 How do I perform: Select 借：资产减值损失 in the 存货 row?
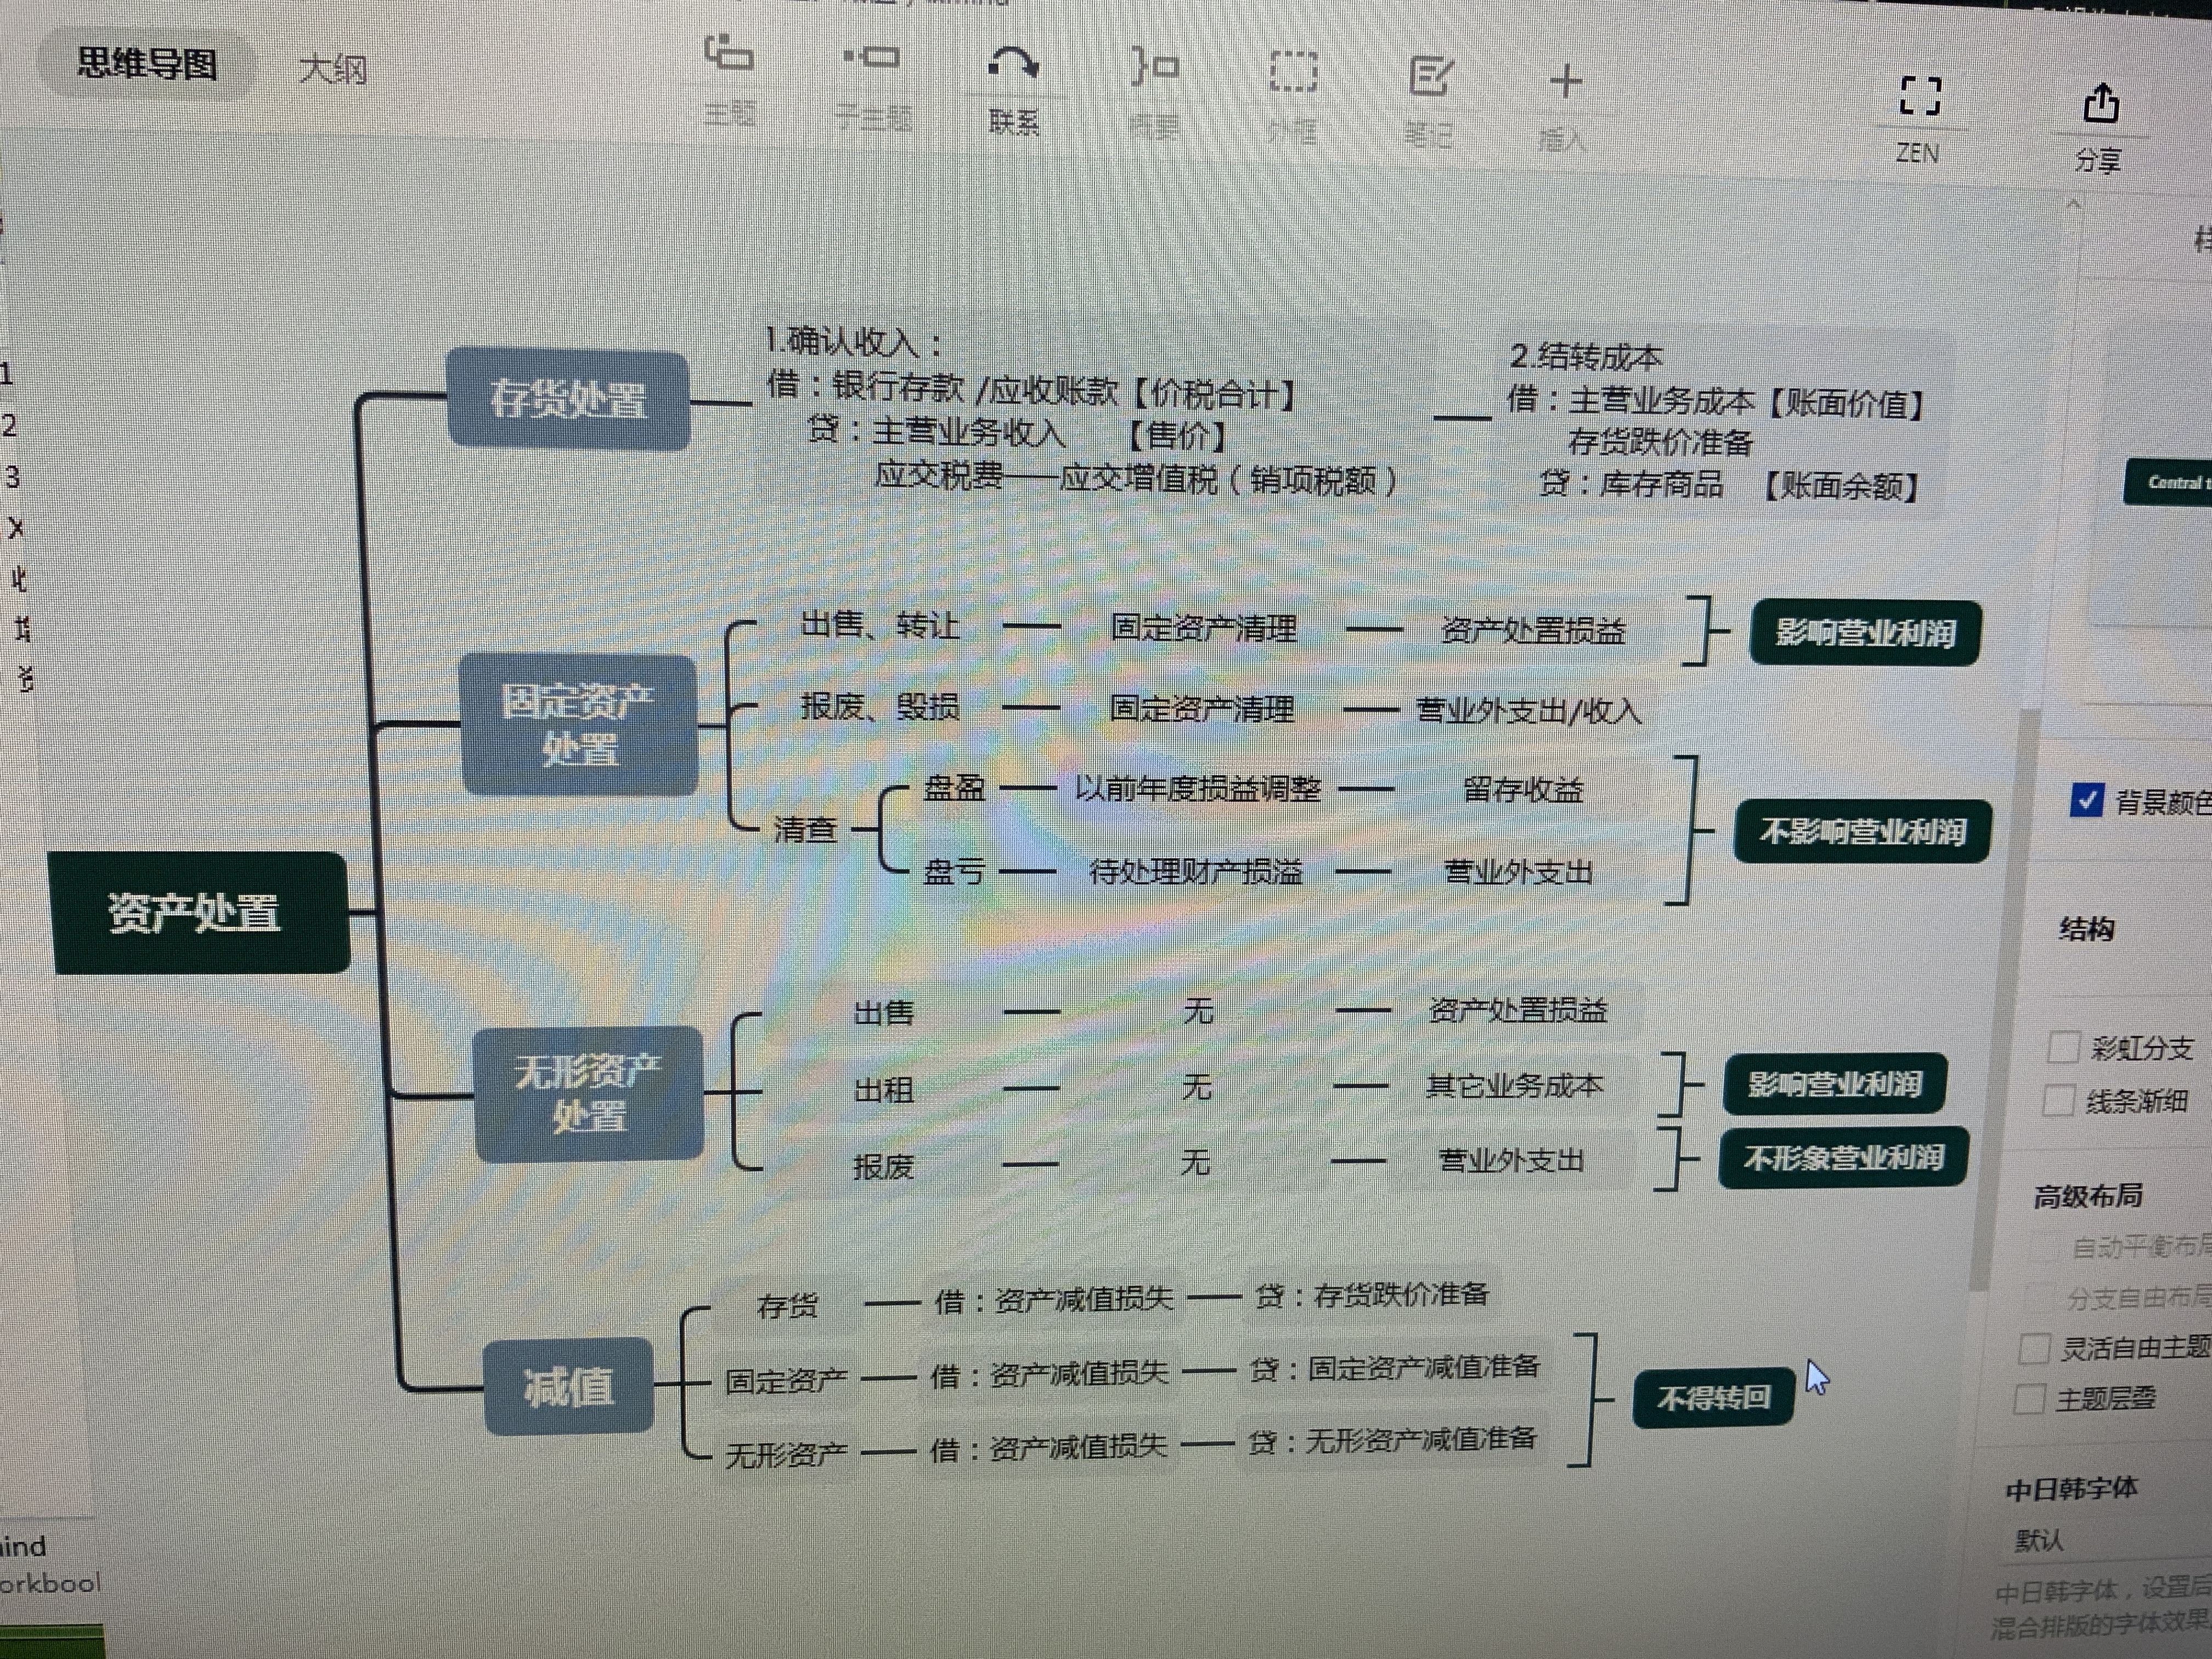pyautogui.click(x=1053, y=1300)
